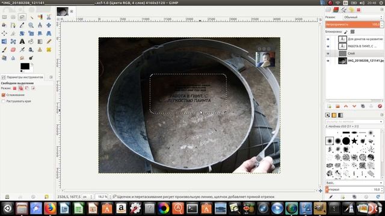The width and height of the screenshot is (385, 216).
Task: Open the px unit dropdown in status bar
Action: click(x=88, y=197)
